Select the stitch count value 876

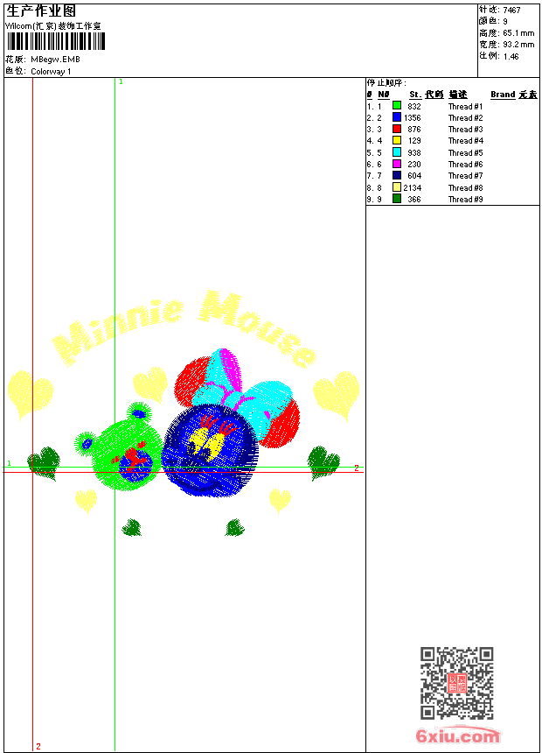click(414, 130)
